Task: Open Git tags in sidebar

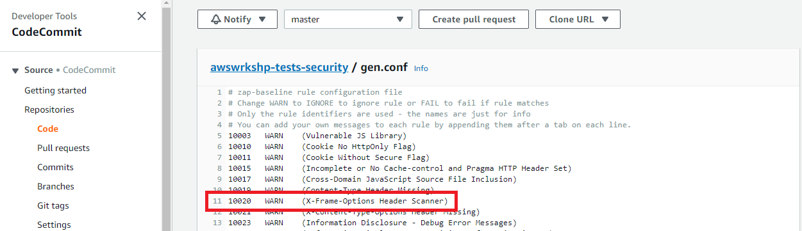Action: [x=53, y=205]
